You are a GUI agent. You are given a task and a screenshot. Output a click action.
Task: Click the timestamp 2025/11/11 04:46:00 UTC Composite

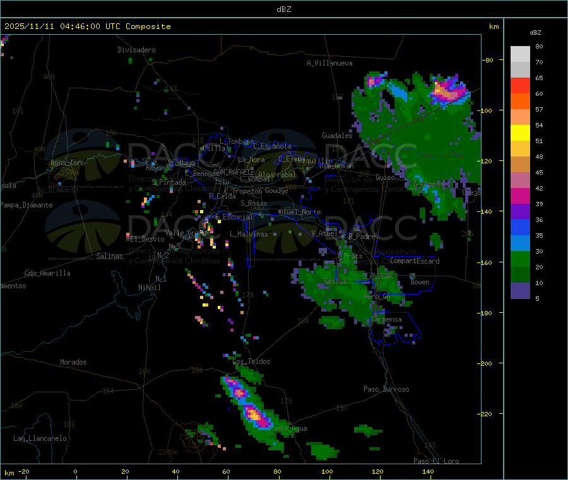(x=87, y=26)
